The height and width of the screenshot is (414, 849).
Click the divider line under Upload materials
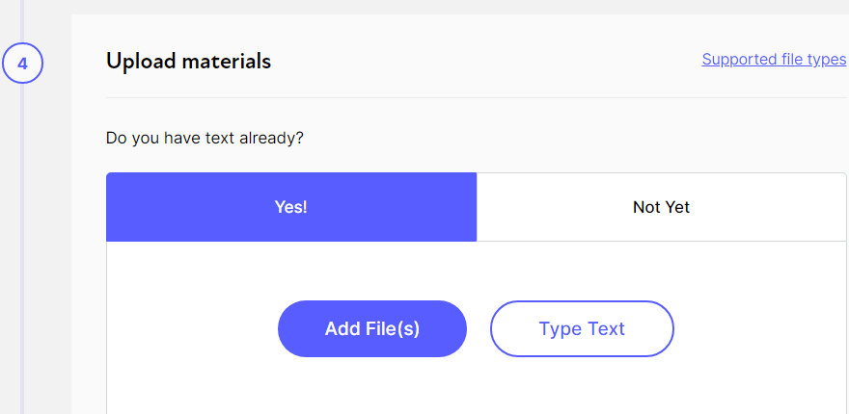[x=473, y=97]
